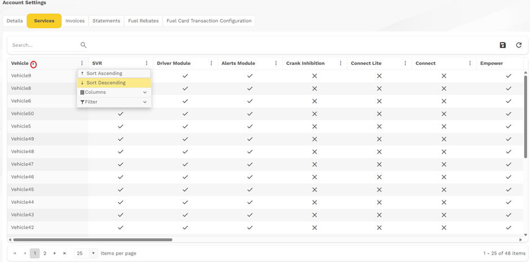Viewport: 530px width, 262px height.
Task: Switch to the Details tab
Action: click(x=15, y=21)
